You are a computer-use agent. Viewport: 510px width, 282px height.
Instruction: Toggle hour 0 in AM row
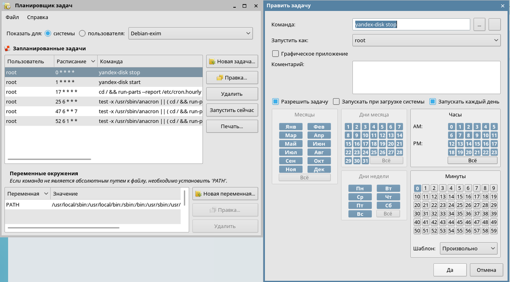(452, 127)
